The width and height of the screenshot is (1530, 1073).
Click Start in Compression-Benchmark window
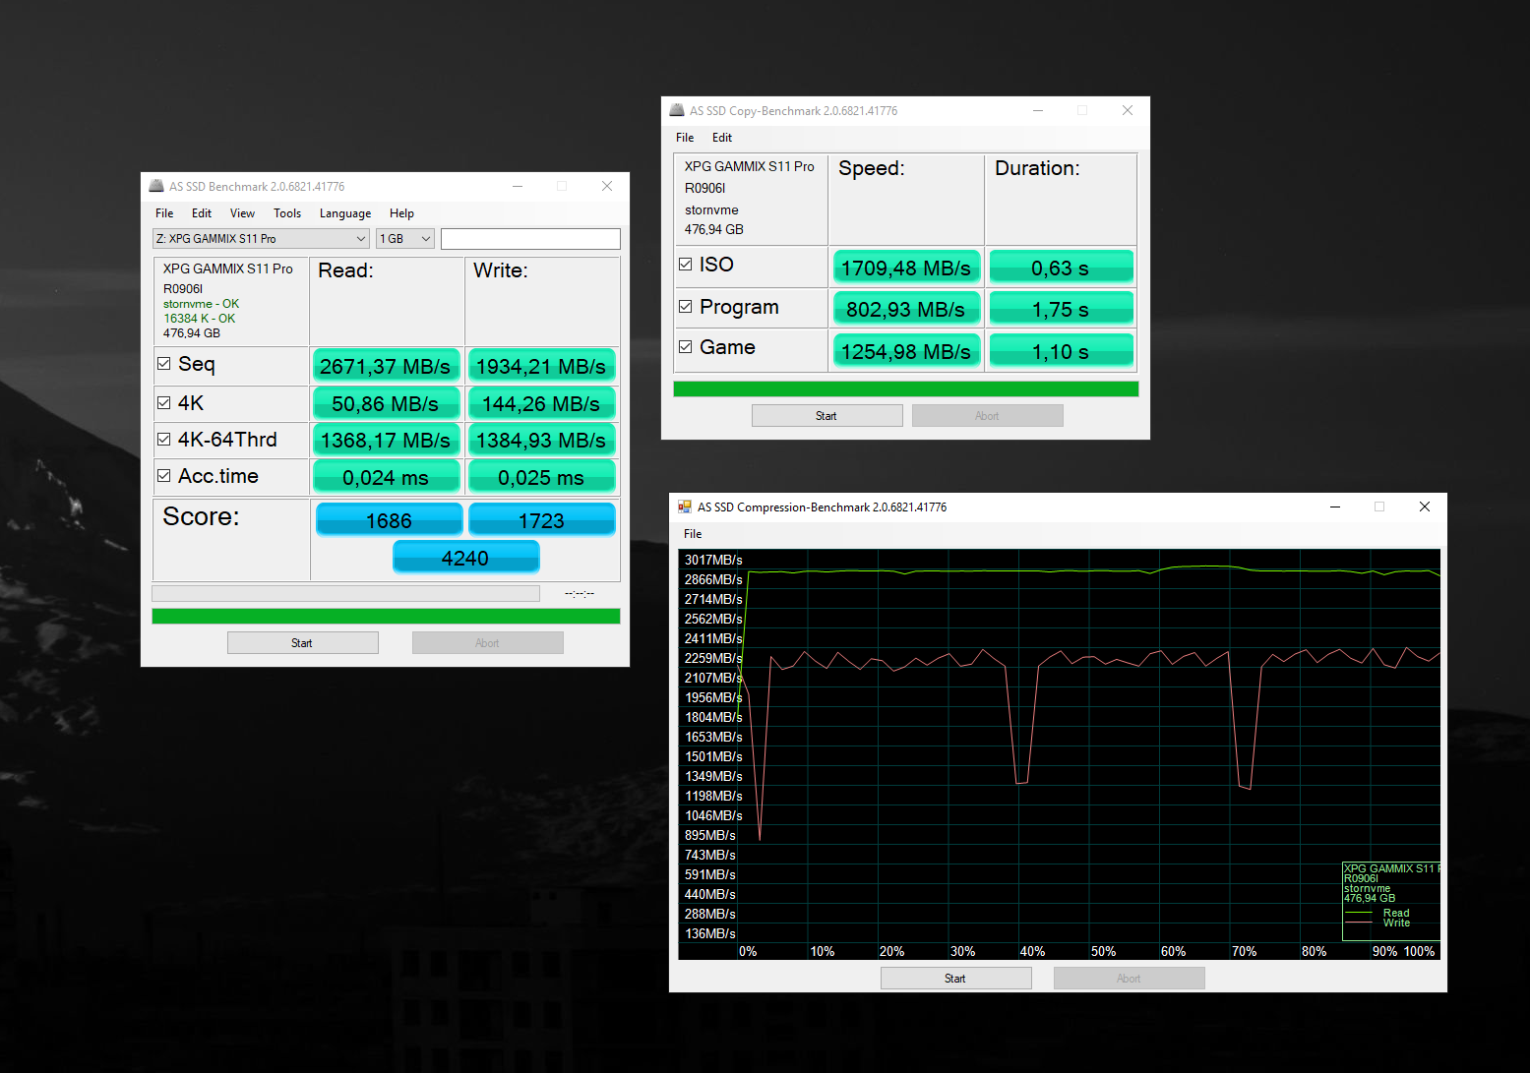pos(955,979)
